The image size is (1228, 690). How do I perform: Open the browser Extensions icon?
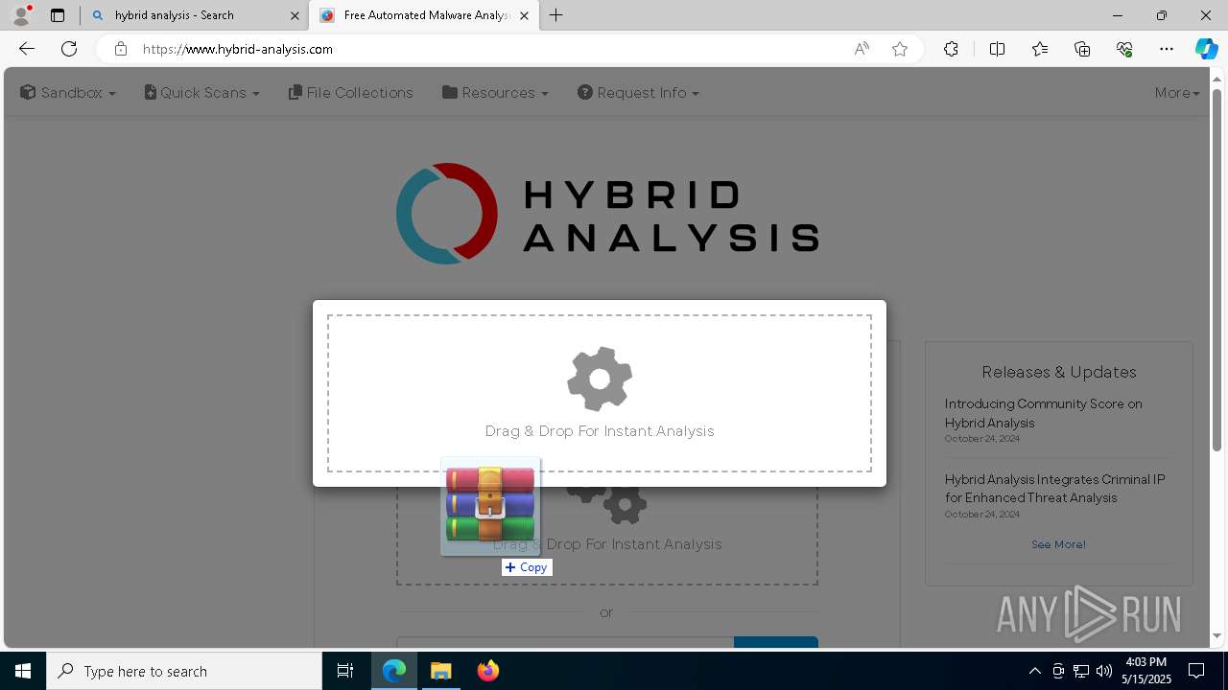click(x=951, y=49)
